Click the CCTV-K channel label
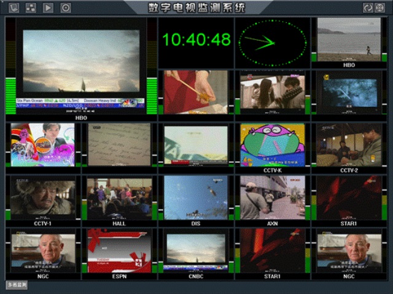The width and height of the screenshot is (393, 294). pyautogui.click(x=273, y=170)
